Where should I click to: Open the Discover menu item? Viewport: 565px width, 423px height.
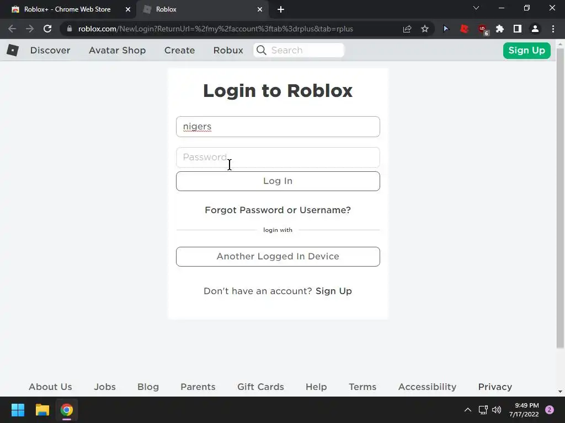[x=50, y=50]
